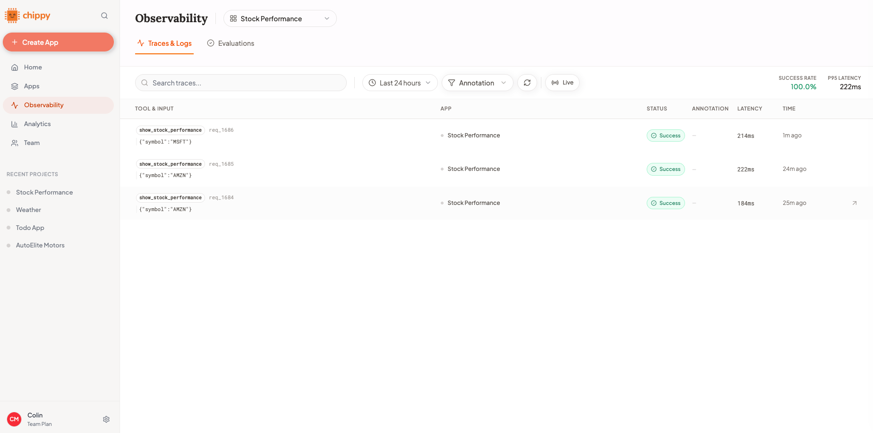Open AutoElite Motors recent project
Screen dimensions: 873x433
40,245
